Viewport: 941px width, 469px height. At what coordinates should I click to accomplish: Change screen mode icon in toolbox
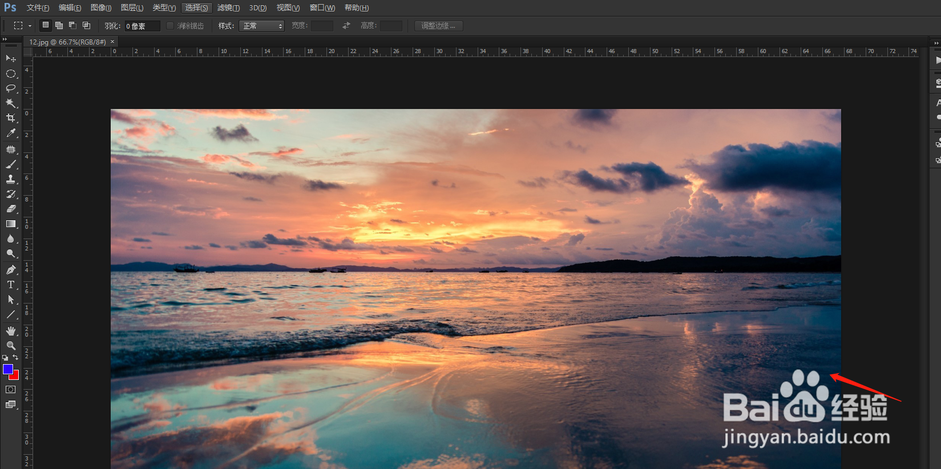tap(11, 405)
